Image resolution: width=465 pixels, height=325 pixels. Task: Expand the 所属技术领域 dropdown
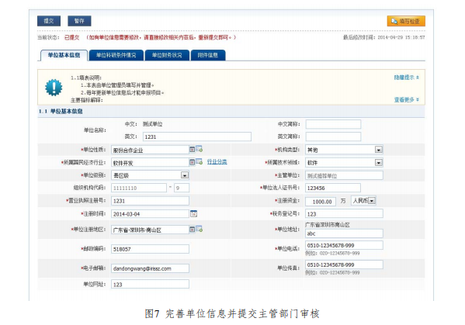pos(378,162)
